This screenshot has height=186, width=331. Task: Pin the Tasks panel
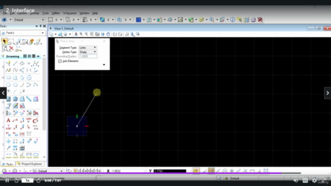[40, 26]
